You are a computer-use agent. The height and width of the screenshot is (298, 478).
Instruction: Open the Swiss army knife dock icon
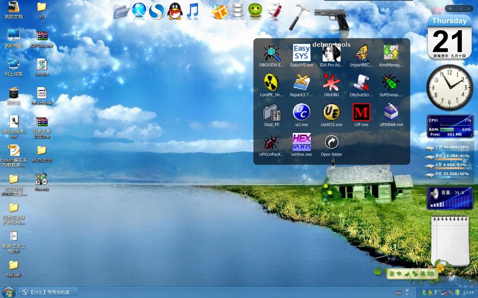click(x=275, y=11)
